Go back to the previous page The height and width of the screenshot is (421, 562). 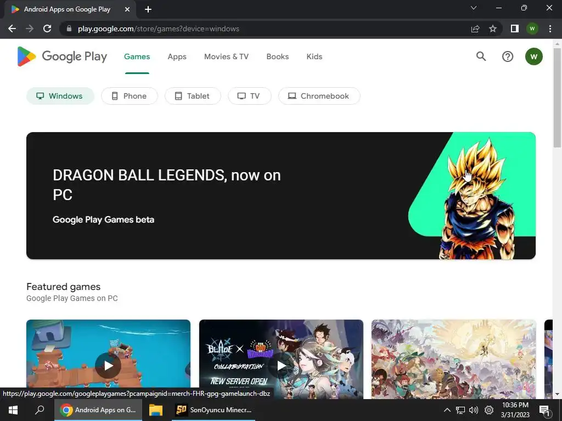point(12,29)
